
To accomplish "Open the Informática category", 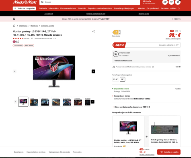I will tap(53, 8).
